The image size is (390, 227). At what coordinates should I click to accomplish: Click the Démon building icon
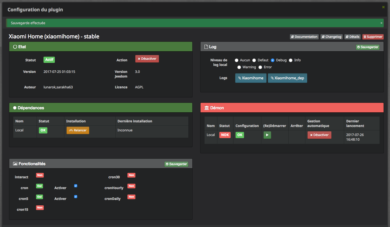(x=206, y=108)
